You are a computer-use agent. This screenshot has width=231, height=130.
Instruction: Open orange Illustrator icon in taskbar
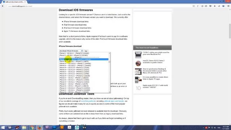[62, 127]
